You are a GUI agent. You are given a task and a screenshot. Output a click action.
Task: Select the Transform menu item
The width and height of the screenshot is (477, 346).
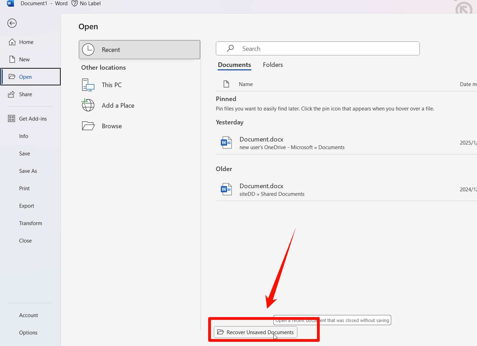pos(31,223)
